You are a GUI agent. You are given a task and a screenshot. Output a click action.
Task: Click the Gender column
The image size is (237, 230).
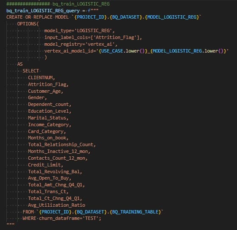(x=36, y=97)
